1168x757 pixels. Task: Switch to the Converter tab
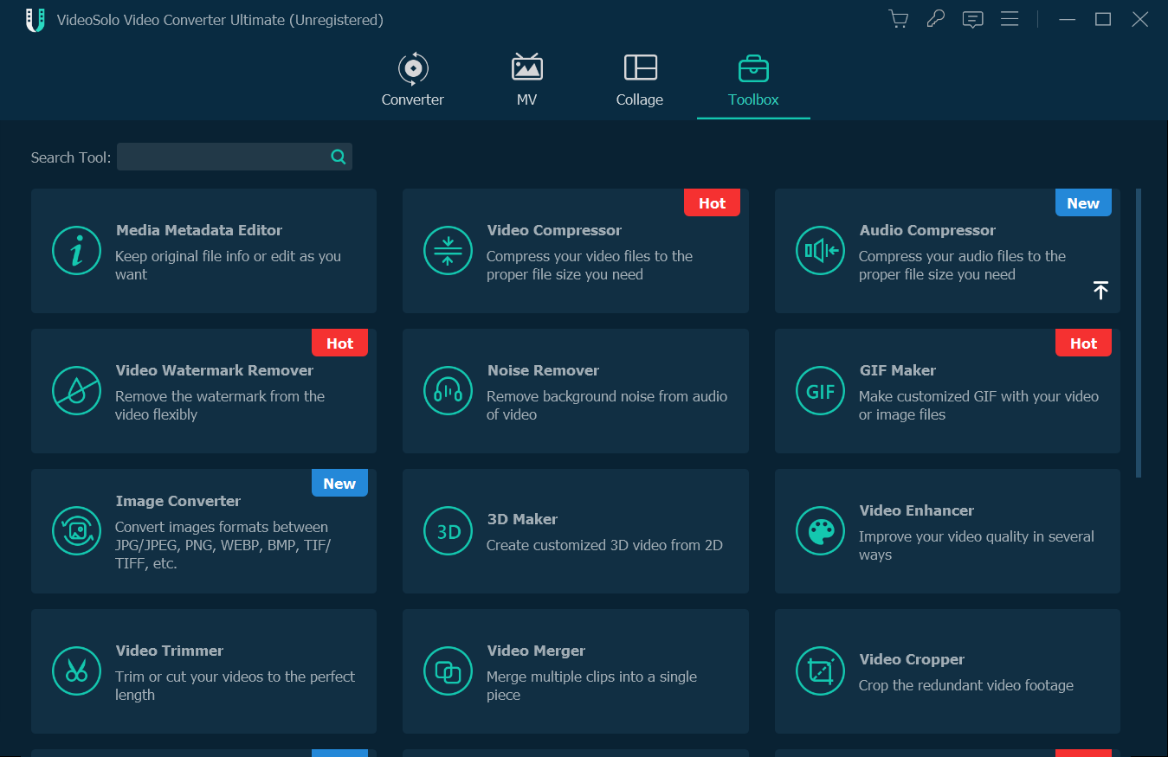click(x=413, y=80)
